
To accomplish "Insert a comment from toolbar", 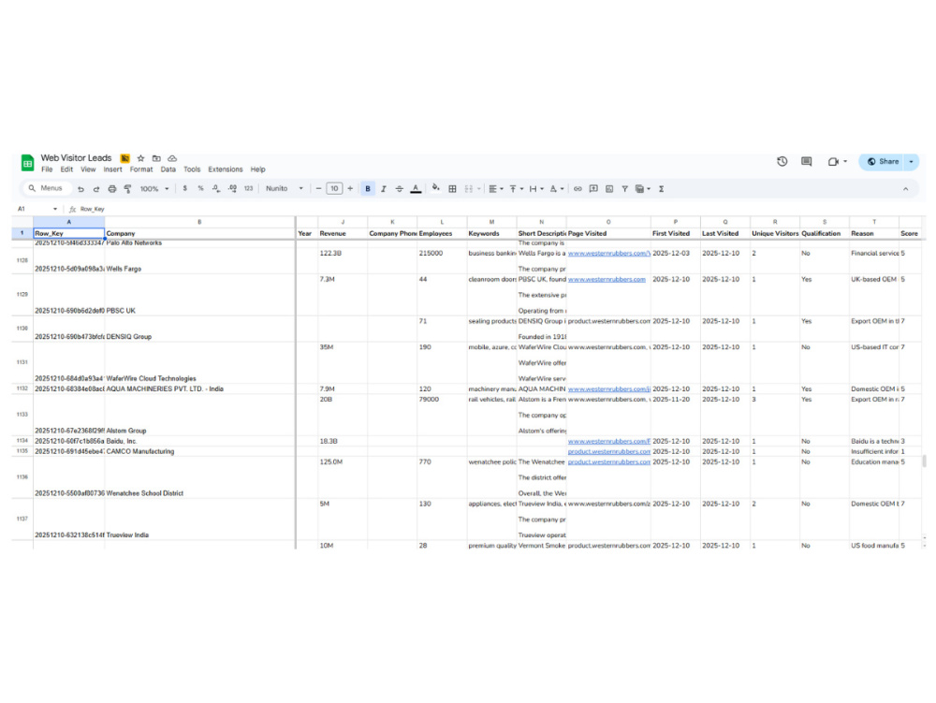I will pos(593,188).
